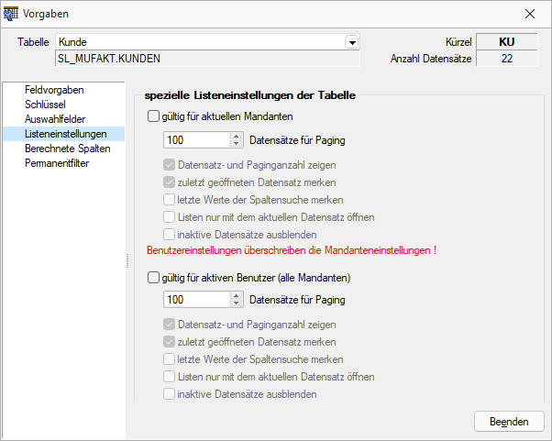
Task: Select Feldvorgaben in the side list
Action: (x=54, y=90)
